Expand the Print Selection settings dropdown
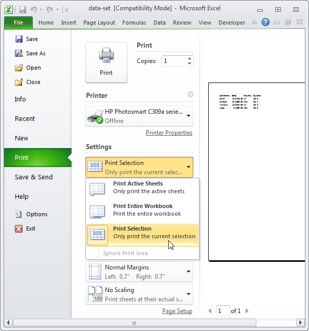 tap(139, 168)
